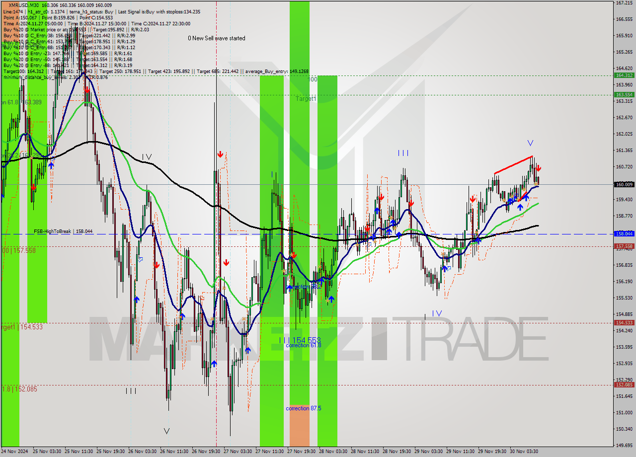This screenshot has height=457, width=636.
Task: Click the 165.910 price axis label
Action: coord(624,36)
